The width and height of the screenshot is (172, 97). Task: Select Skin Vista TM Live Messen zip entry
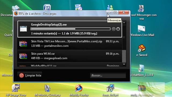(x=70, y=44)
